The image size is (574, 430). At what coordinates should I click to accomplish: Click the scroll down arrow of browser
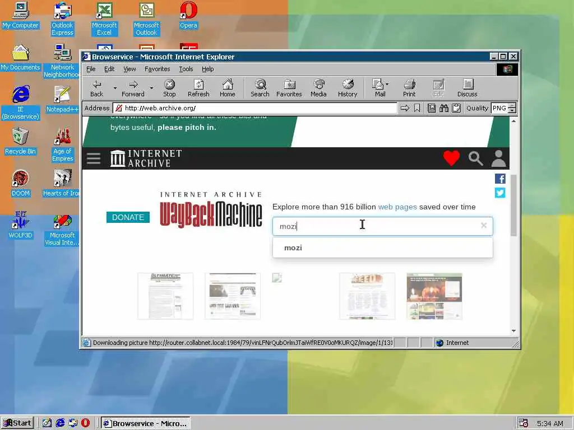513,330
